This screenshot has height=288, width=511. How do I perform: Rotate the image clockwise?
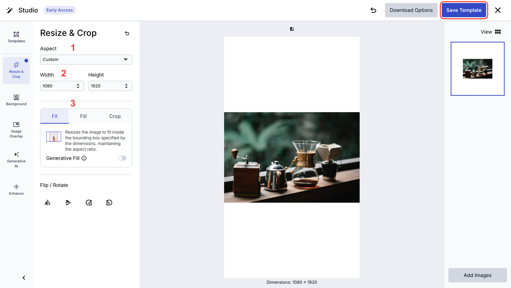[x=89, y=203]
